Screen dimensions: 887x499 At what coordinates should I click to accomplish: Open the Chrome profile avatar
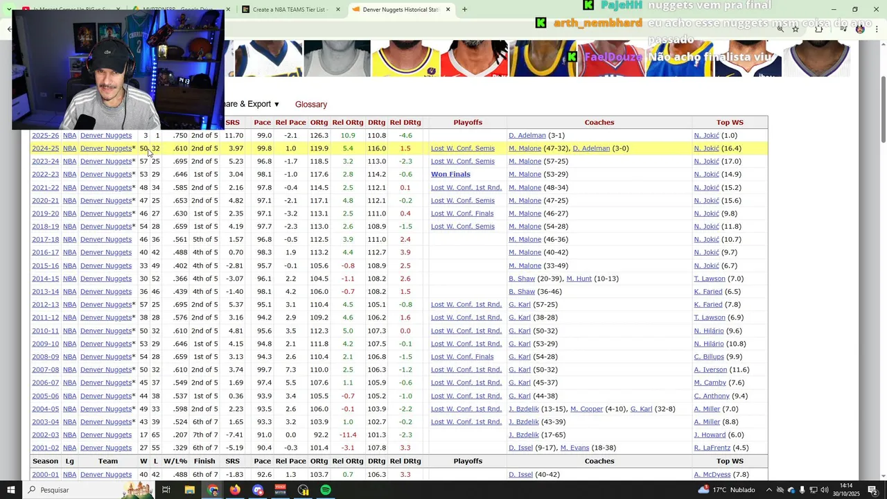point(860,28)
